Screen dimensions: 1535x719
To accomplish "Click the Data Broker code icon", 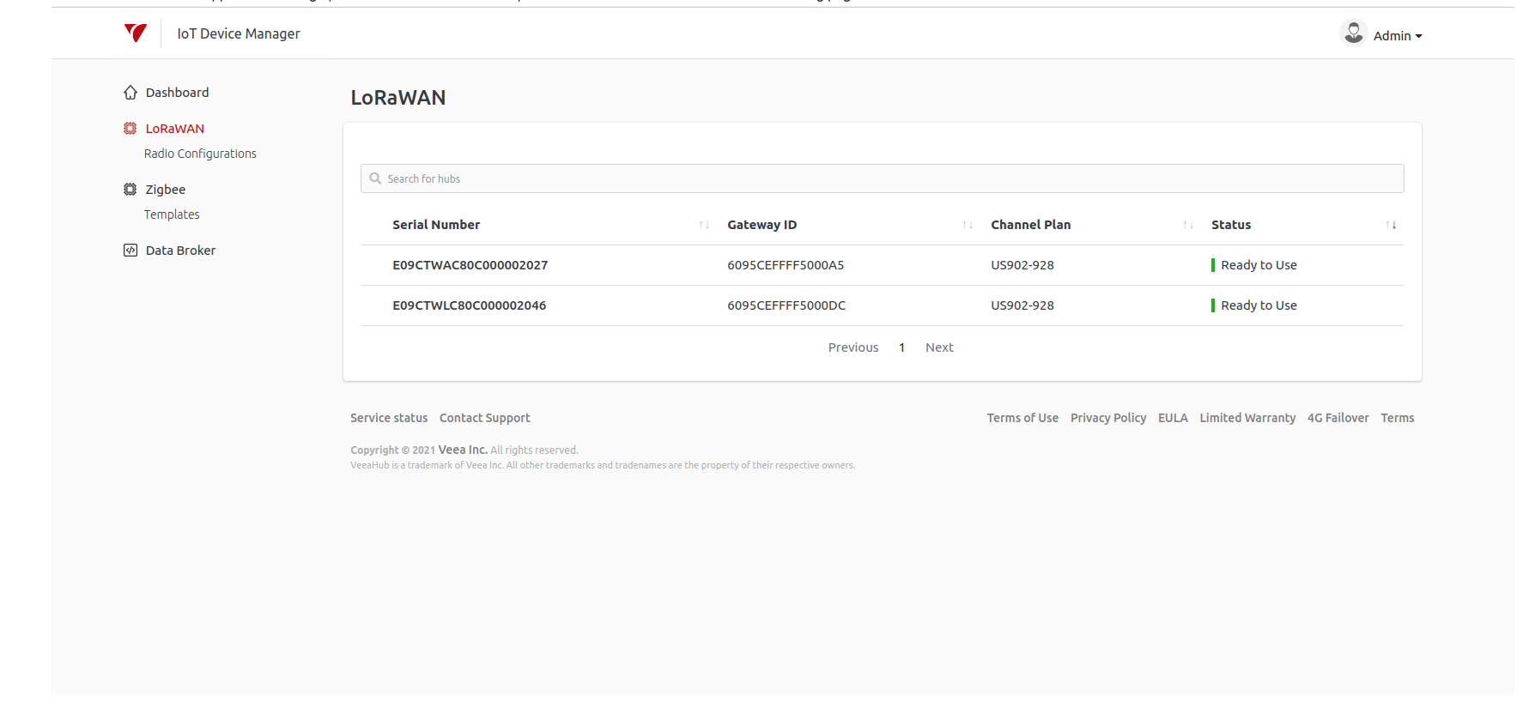I will 130,251.
